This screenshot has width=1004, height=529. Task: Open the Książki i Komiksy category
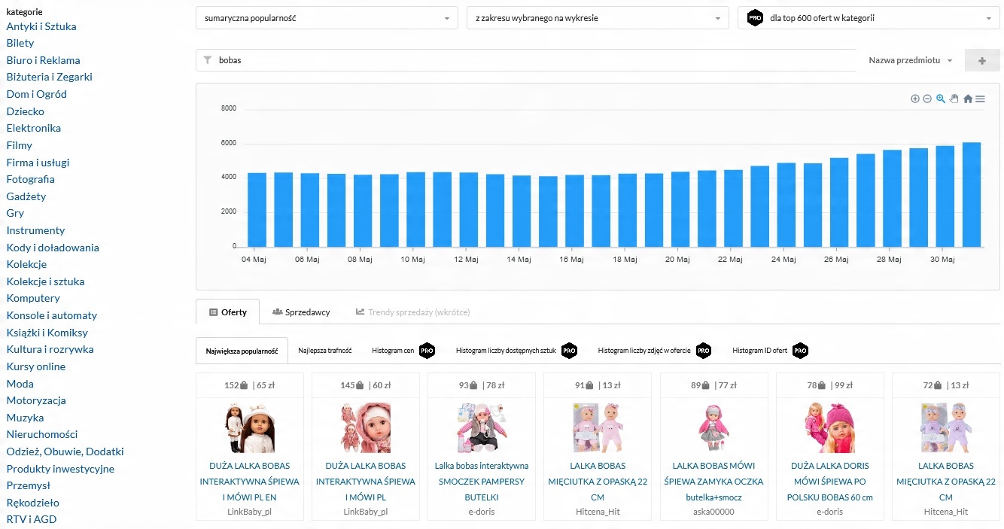point(47,333)
